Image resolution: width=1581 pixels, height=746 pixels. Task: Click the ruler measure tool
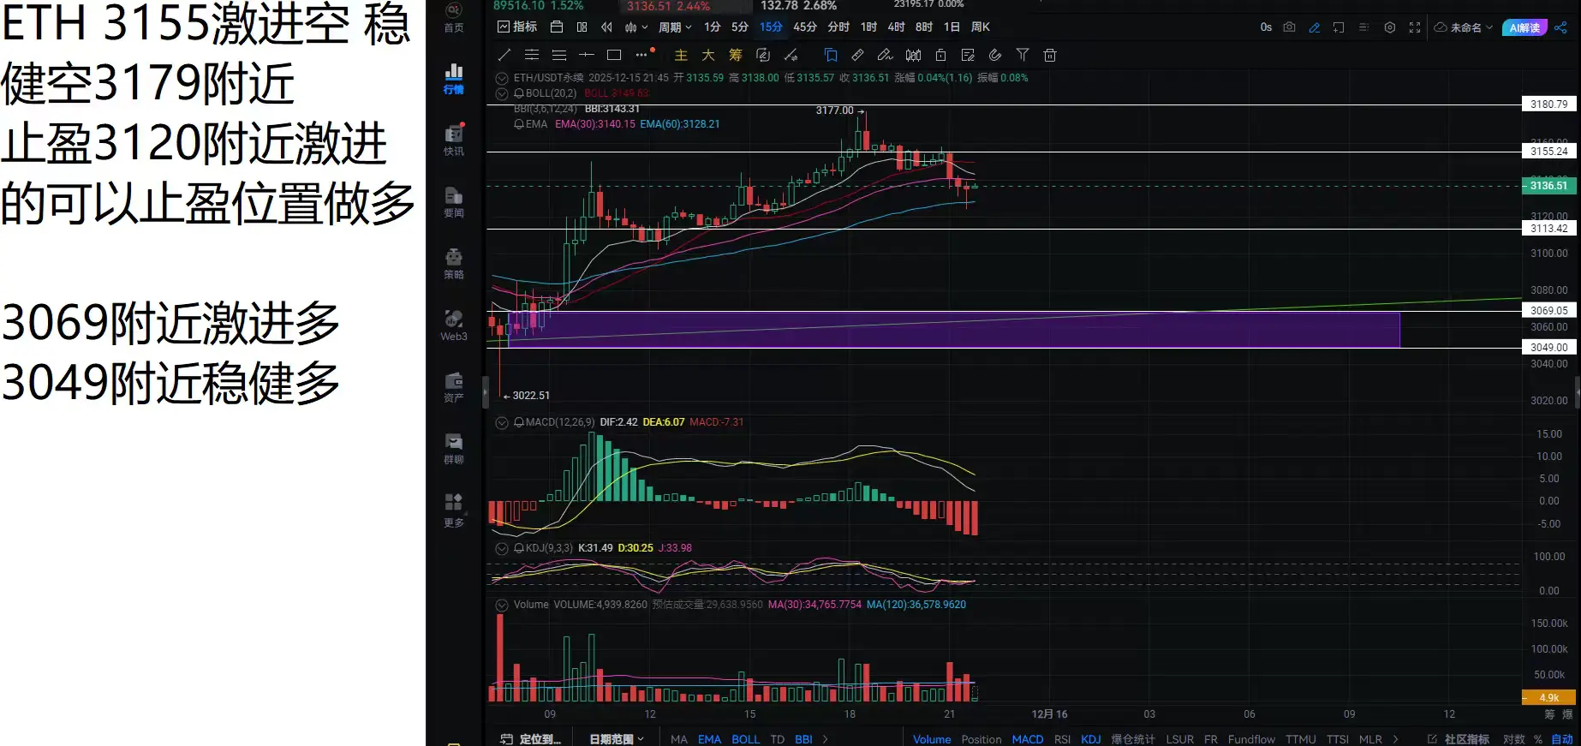(x=857, y=55)
